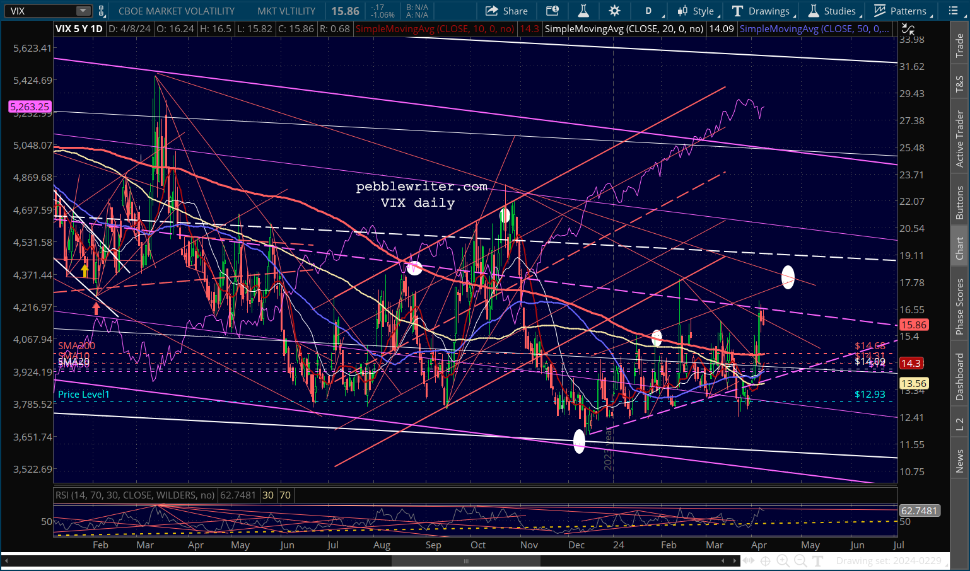This screenshot has height=571, width=970.
Task: Open the Phase Scores sidebar tab
Action: click(959, 307)
